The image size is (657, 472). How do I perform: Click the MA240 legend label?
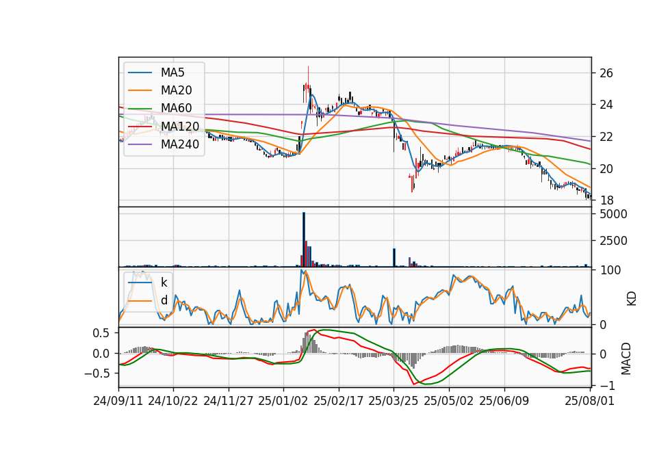[180, 144]
